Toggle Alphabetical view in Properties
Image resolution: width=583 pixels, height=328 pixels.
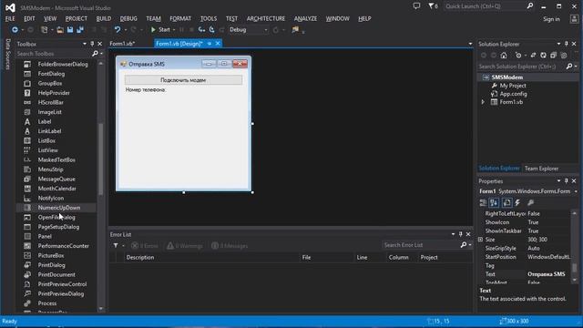(x=494, y=202)
